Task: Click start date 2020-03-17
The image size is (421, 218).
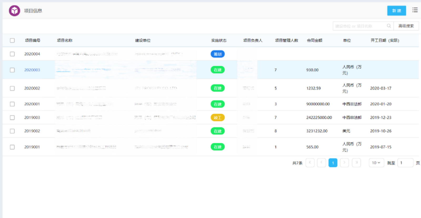Action: click(381, 88)
